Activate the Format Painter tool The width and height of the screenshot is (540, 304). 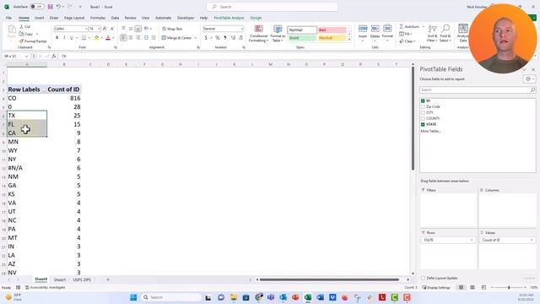pyautogui.click(x=33, y=41)
